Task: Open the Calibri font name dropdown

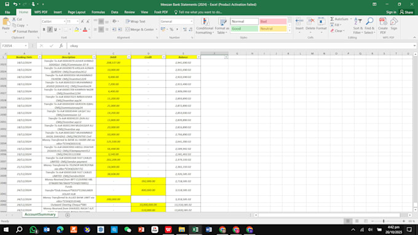Action: tap(65, 21)
